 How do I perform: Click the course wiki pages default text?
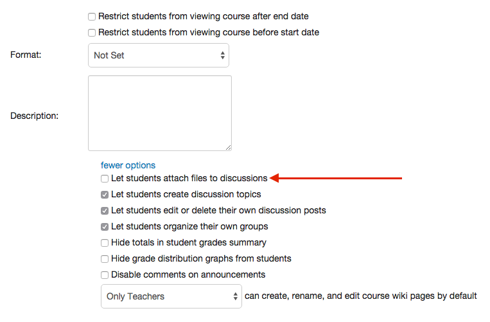(360, 296)
